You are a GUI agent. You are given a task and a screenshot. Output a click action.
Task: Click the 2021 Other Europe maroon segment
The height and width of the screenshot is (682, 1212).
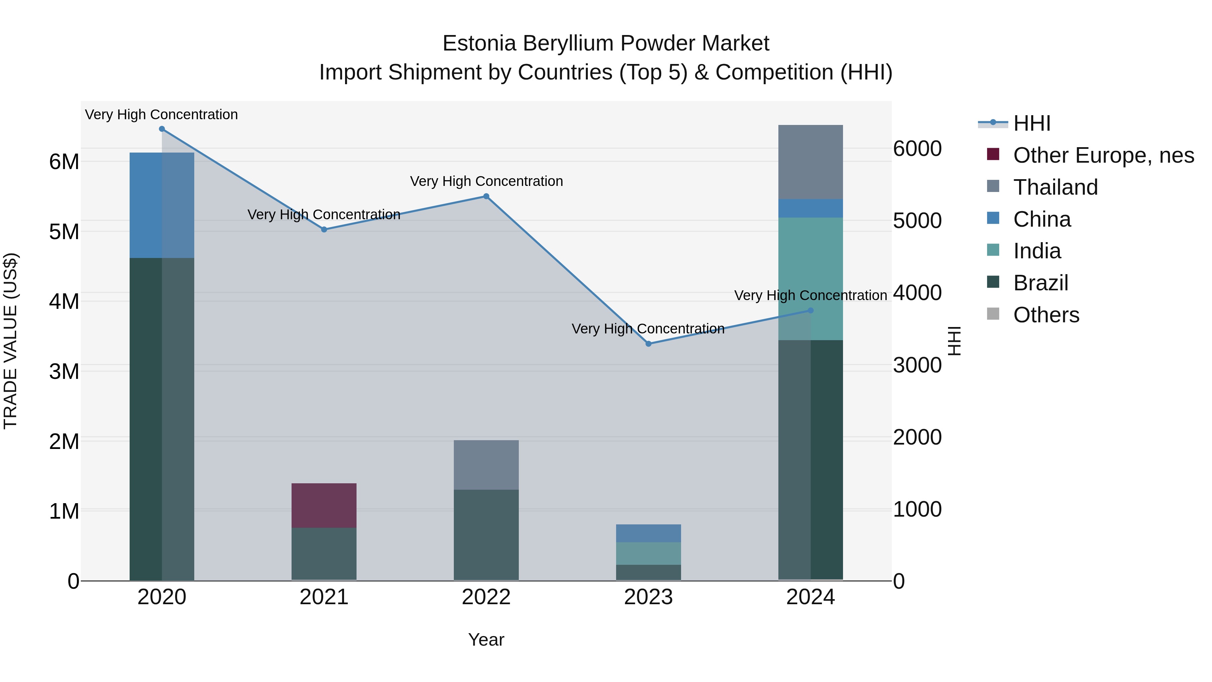click(324, 506)
